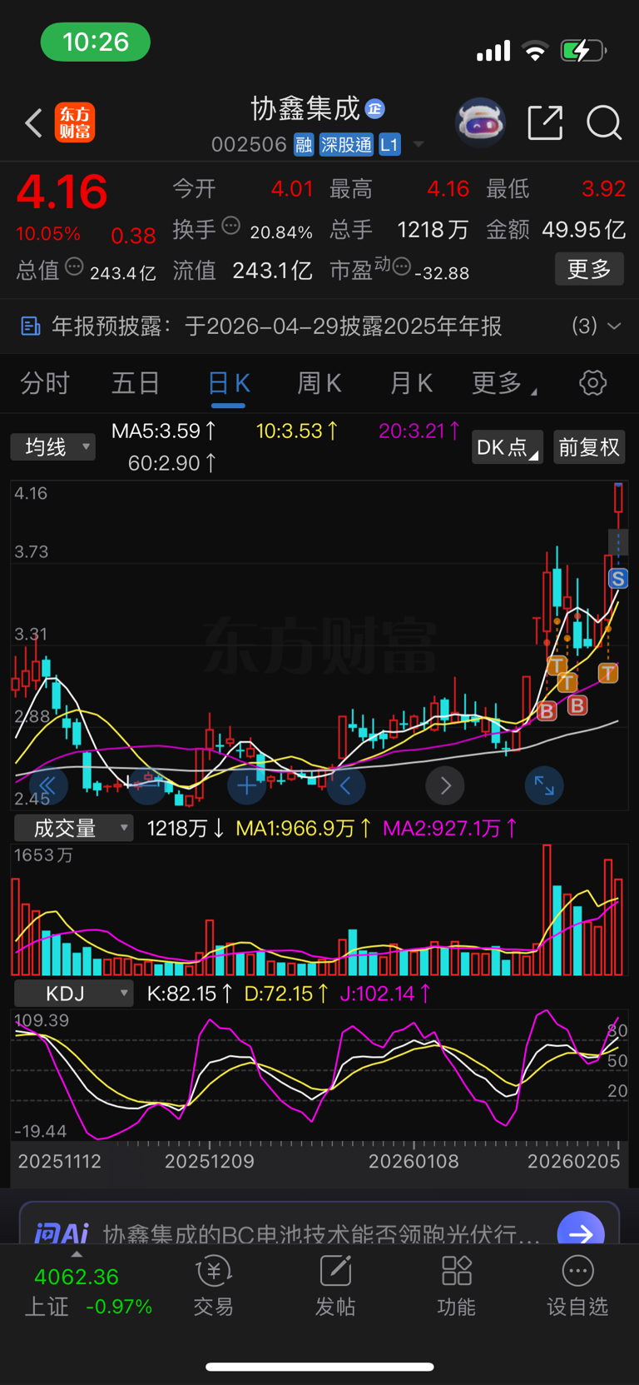Open the 交易 trade button
The height and width of the screenshot is (1385, 639).
214,1287
